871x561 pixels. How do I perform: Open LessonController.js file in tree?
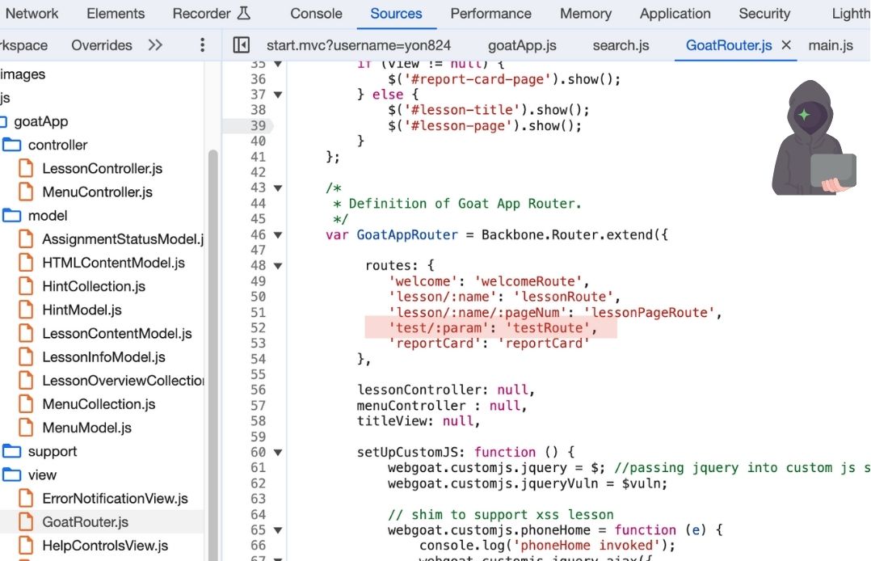[102, 169]
